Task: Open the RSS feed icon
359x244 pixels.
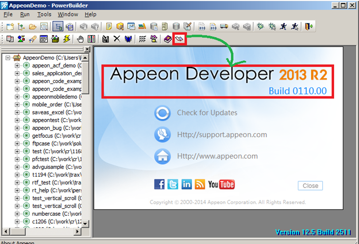Action: click(200, 184)
